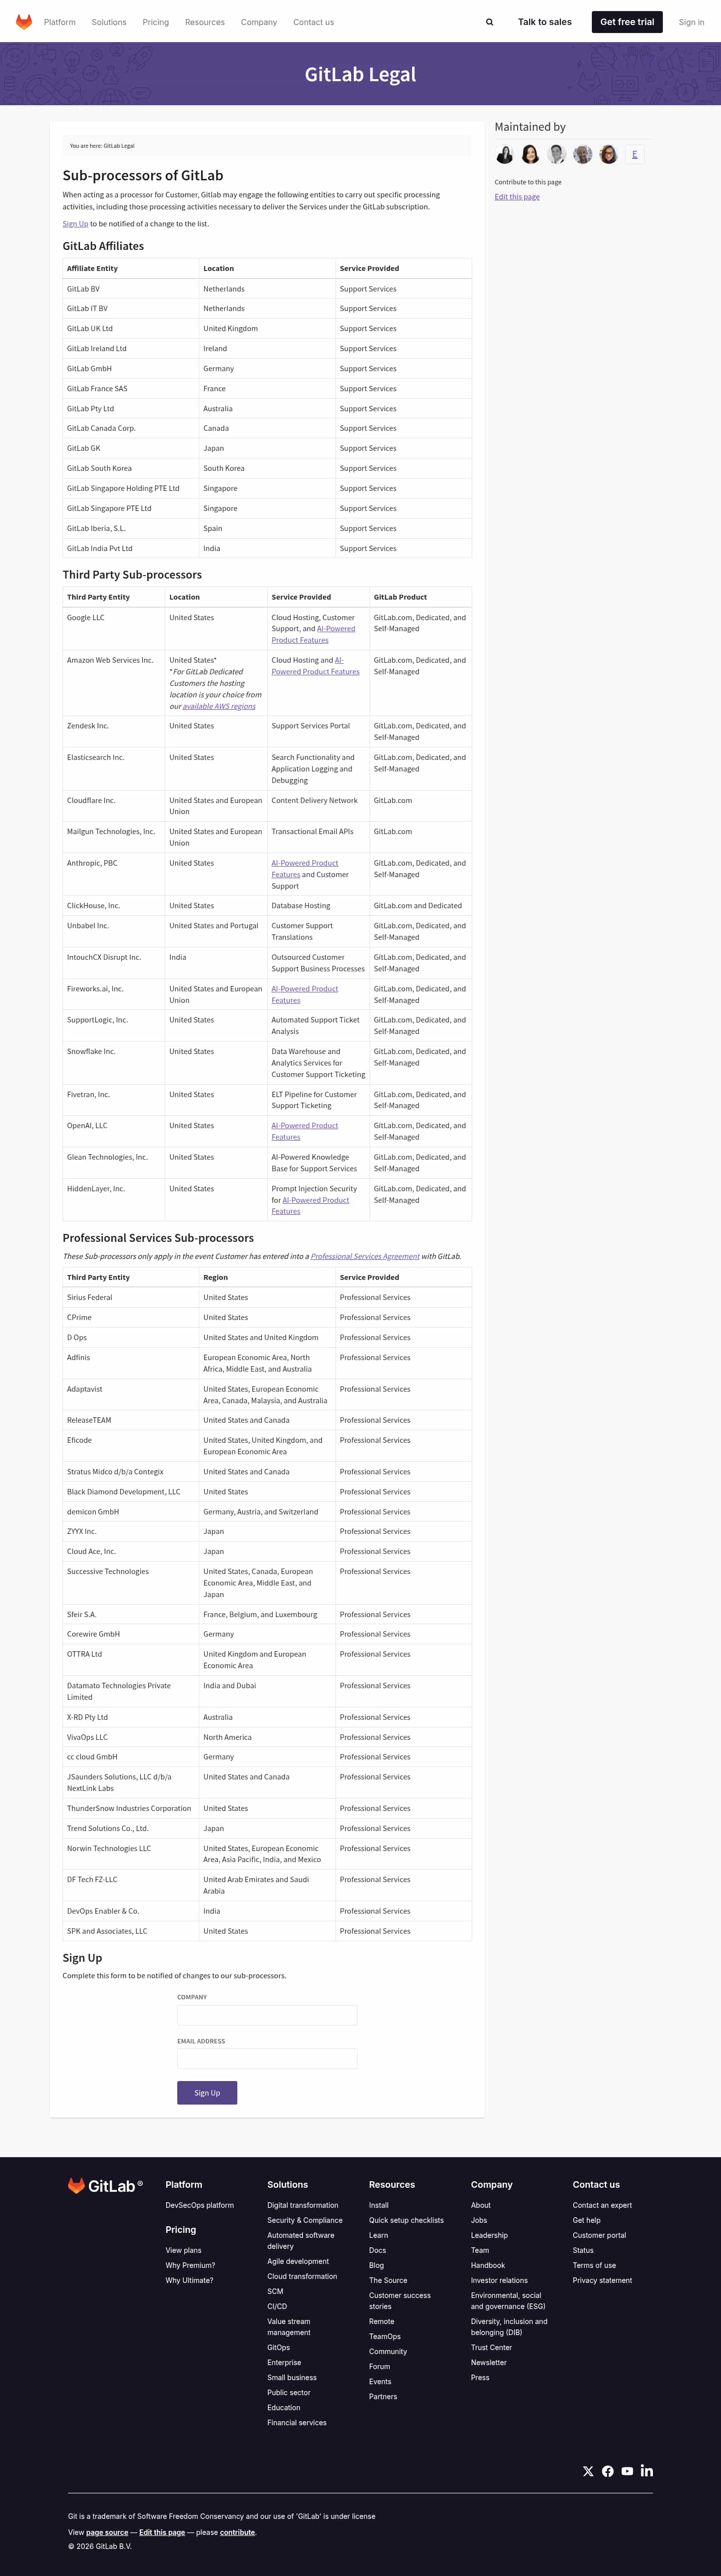Screen dimensions: 721x2576
Task: Open the Company navigation dropdown
Action: (259, 22)
